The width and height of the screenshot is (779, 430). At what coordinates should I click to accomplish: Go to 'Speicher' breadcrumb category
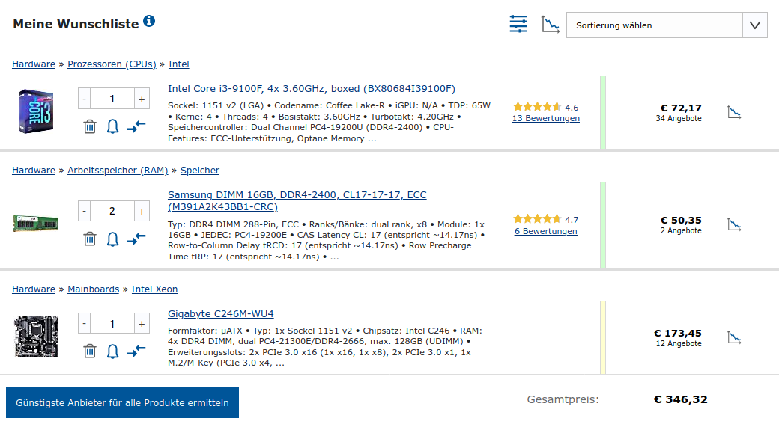tap(200, 170)
